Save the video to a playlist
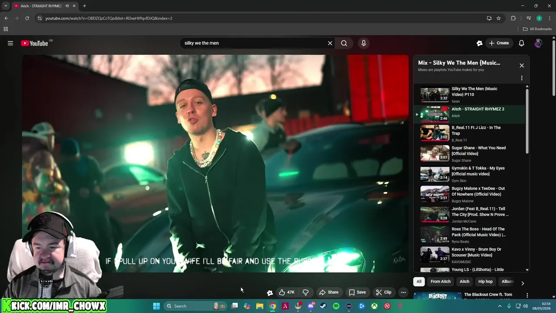The height and width of the screenshot is (313, 556). (357, 292)
